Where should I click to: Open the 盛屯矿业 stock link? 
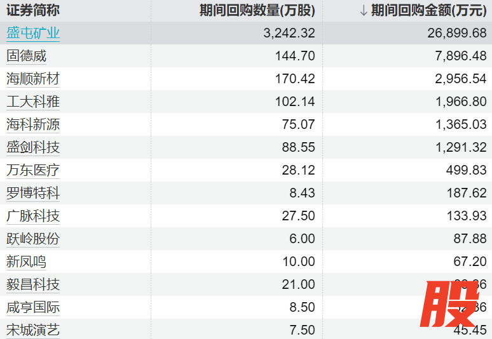tap(33, 33)
